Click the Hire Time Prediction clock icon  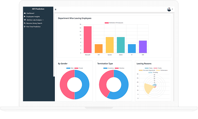click(25, 27)
